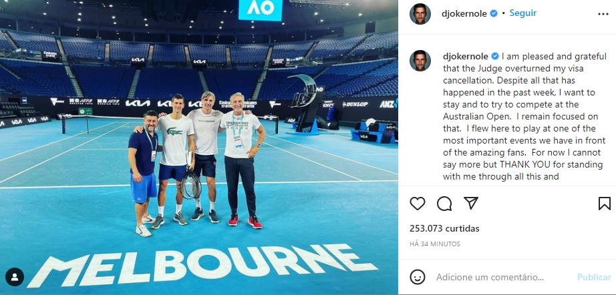Screen dimensions: 616x295
Task: Save post with the bookmark icon
Action: pos(604,204)
